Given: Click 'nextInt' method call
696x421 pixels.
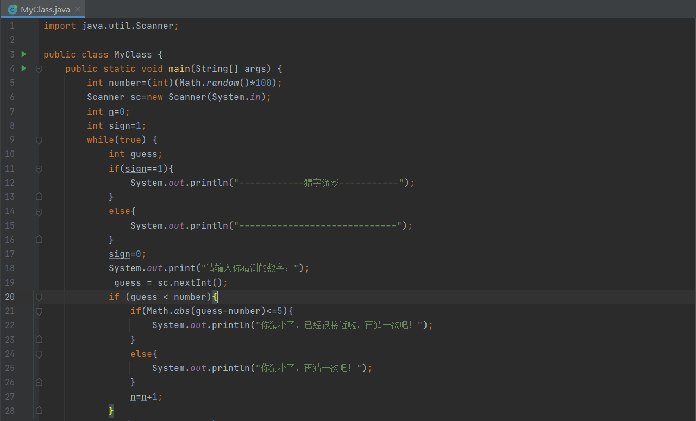Looking at the screenshot, I should pyautogui.click(x=193, y=282).
